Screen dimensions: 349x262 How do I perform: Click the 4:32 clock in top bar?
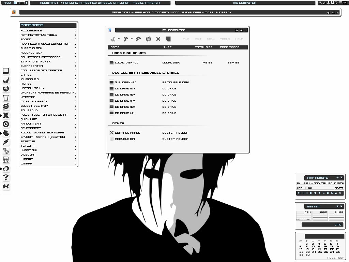[x=7, y=3]
